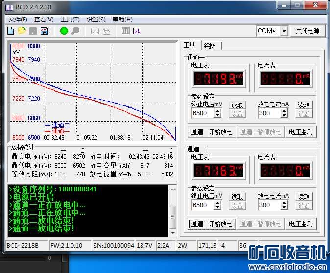Click 读取 next to channel one cutoff voltage

[x=237, y=105]
